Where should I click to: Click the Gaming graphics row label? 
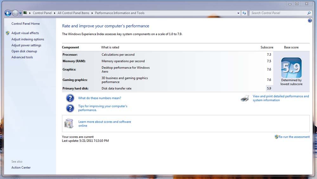click(x=75, y=80)
